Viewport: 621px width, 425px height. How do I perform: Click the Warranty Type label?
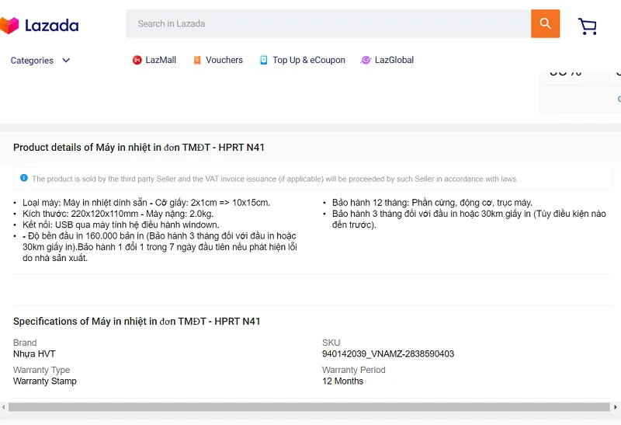[x=42, y=370]
